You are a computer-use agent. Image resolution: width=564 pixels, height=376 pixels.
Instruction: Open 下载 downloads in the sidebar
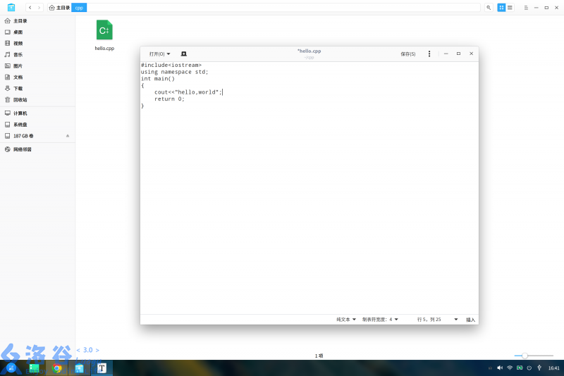click(18, 88)
